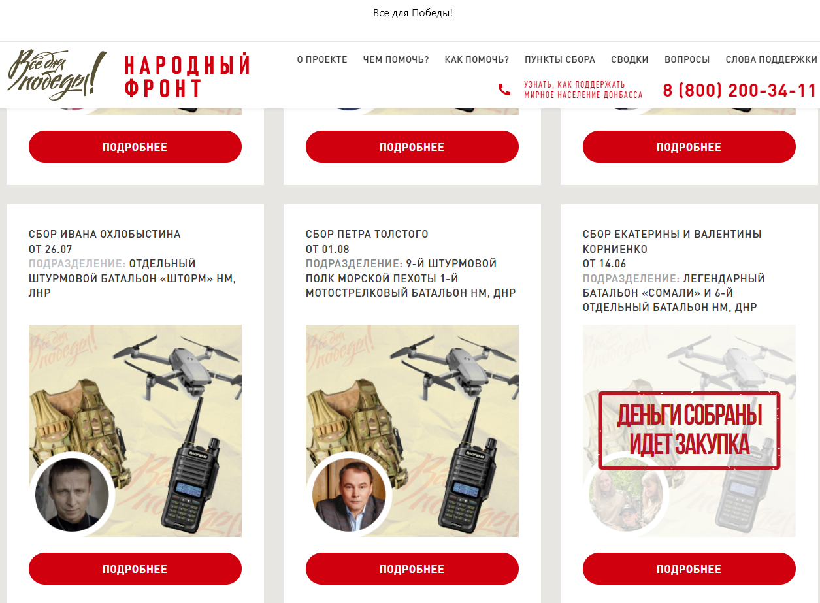
Task: Click «Подробнее» under the Kornienko fundraiser
Action: point(689,569)
